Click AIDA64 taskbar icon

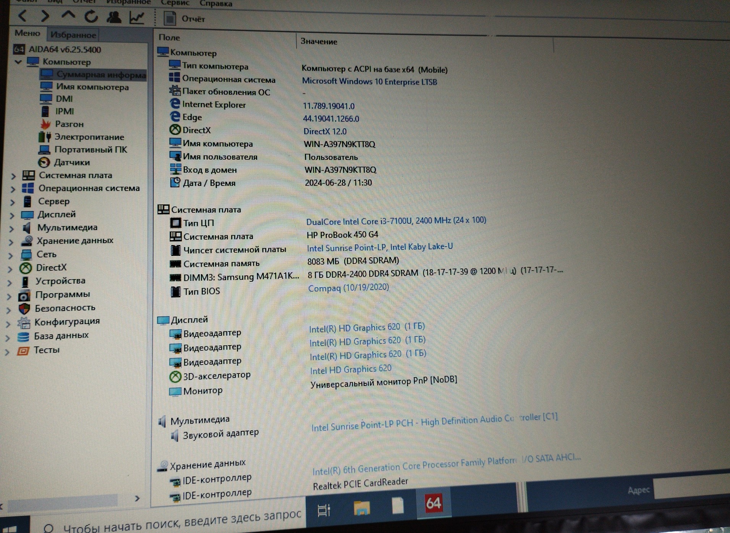(x=434, y=503)
